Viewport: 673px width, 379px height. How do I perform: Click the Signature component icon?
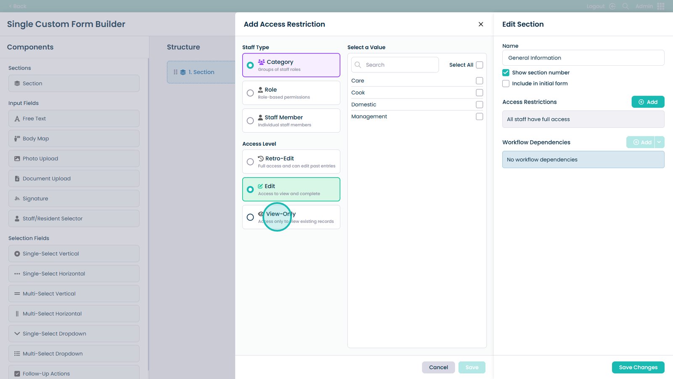pos(17,199)
